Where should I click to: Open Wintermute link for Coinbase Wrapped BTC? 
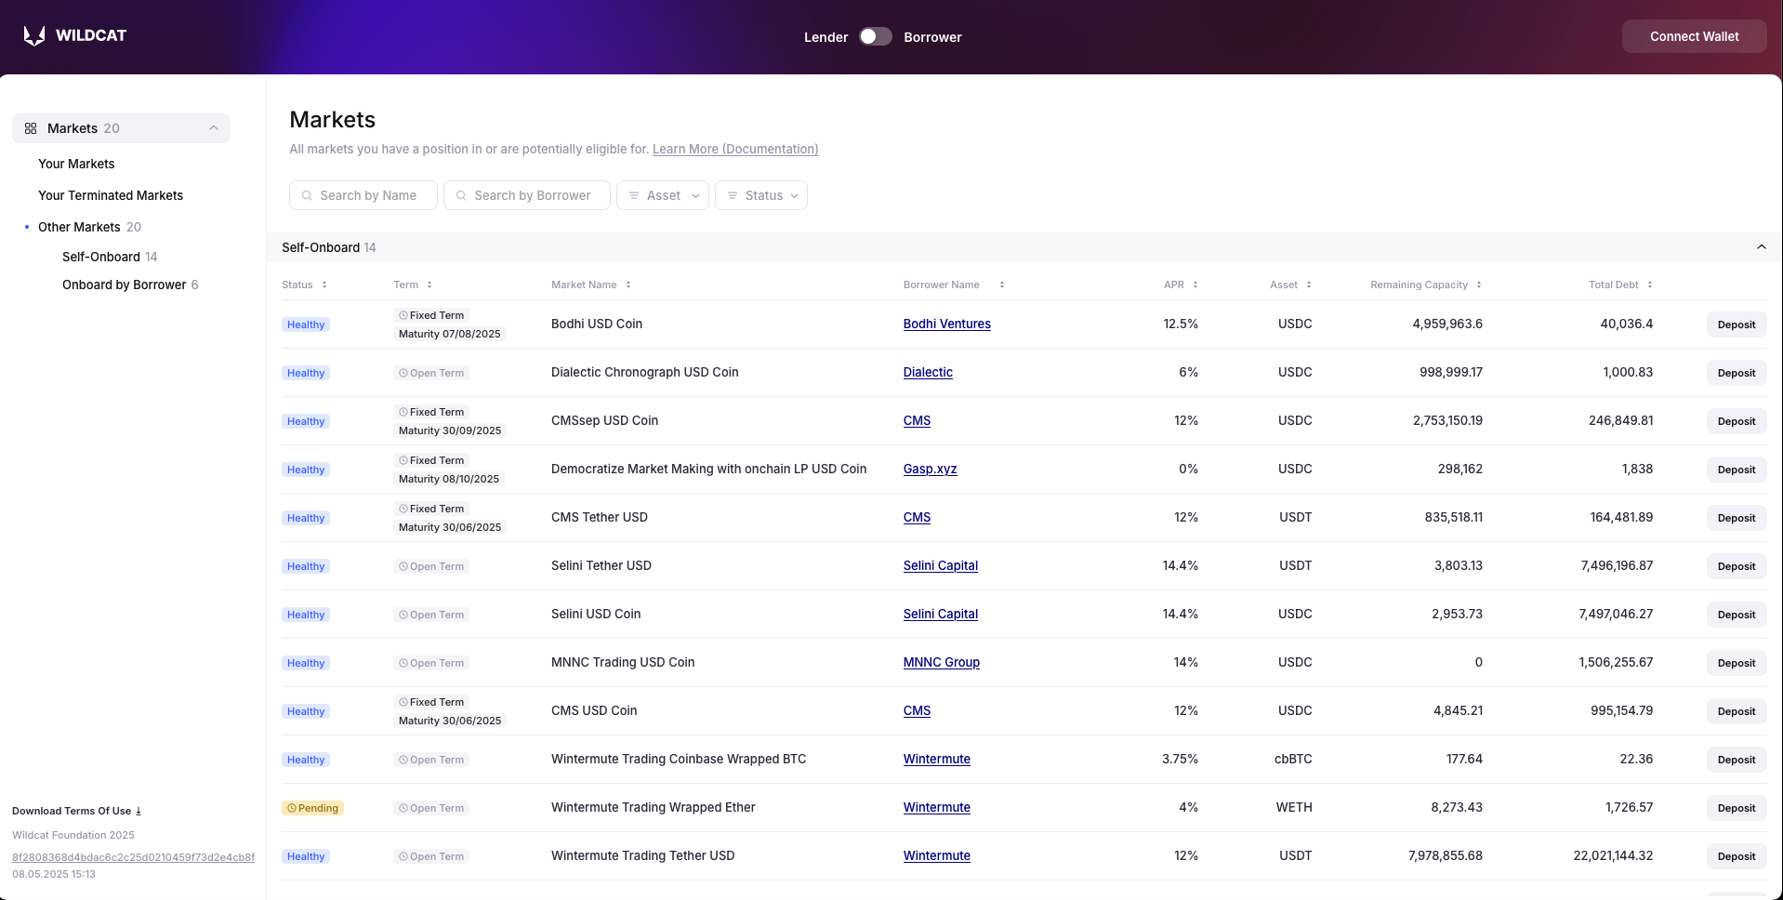coord(937,759)
